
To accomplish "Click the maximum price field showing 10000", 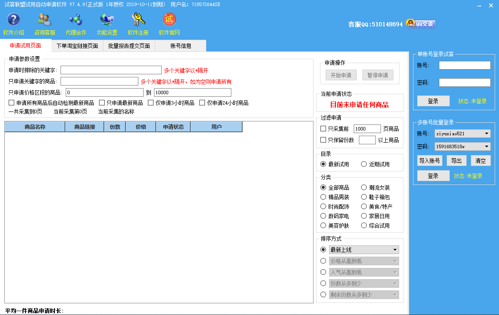I will point(192,92).
